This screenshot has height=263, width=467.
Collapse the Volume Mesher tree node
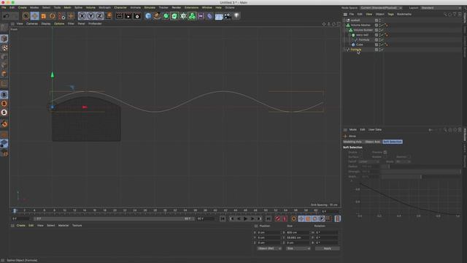point(344,25)
